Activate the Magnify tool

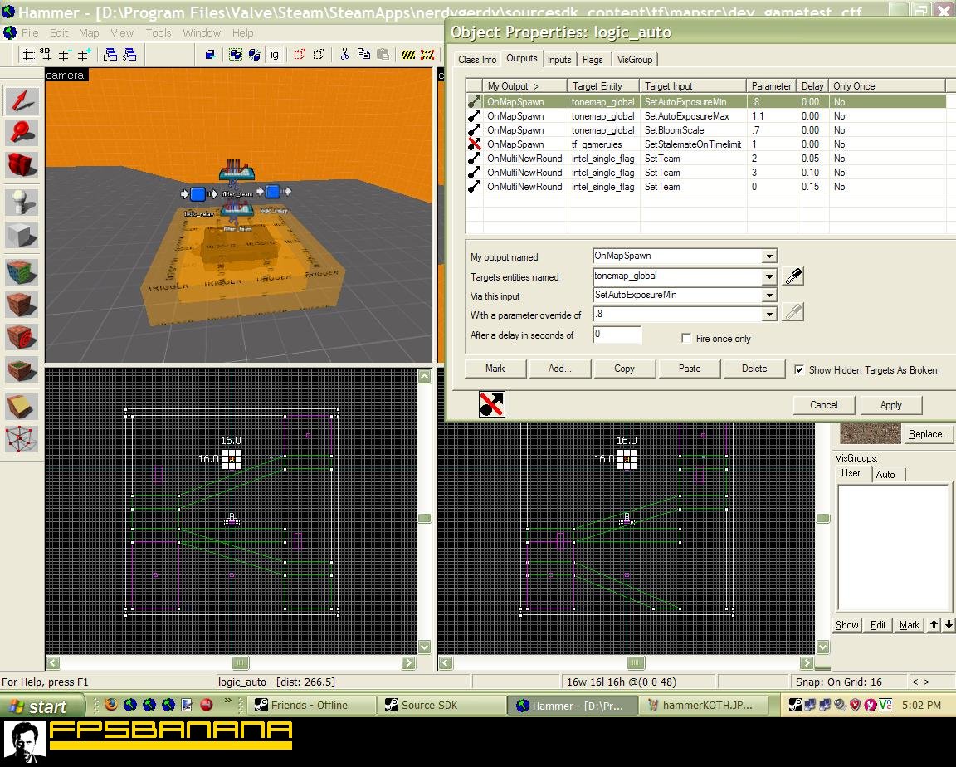[x=22, y=132]
